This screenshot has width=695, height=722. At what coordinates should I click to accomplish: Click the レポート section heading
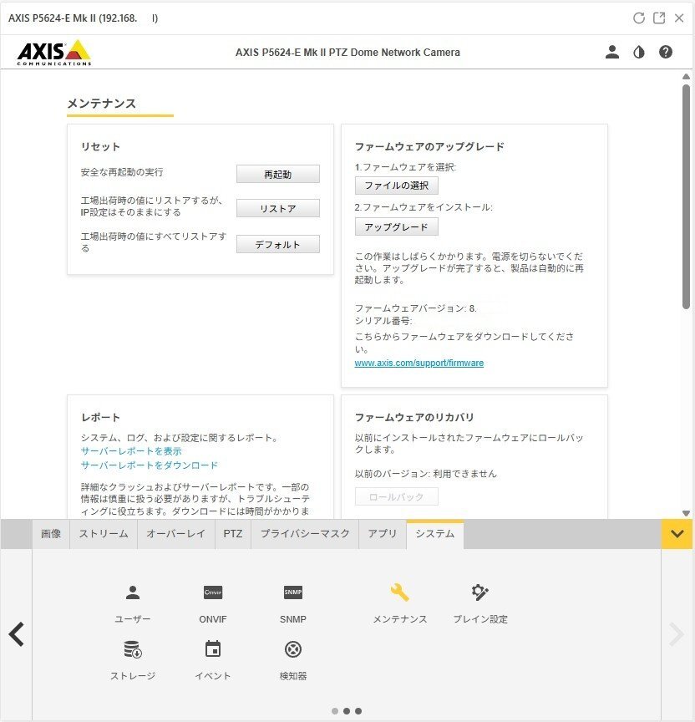click(x=100, y=417)
